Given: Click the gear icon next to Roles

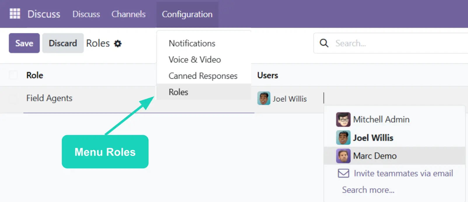Looking at the screenshot, I should (118, 44).
